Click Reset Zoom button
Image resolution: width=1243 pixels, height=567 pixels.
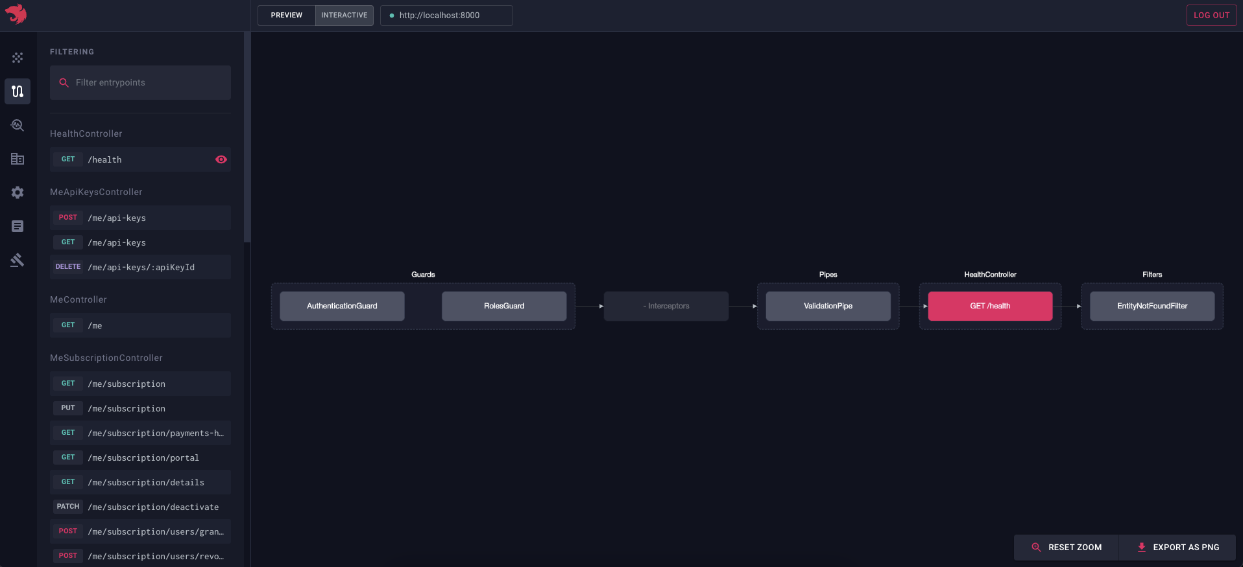(1067, 548)
